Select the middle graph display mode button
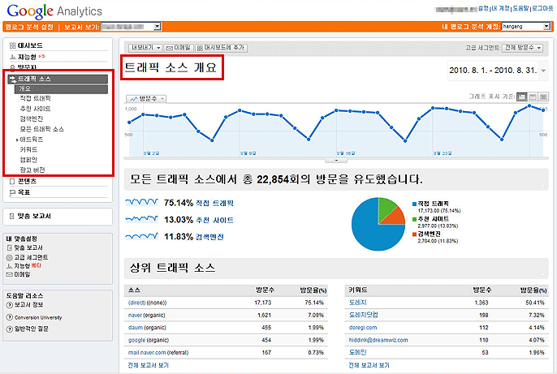The height and width of the screenshot is (374, 557). pos(533,97)
